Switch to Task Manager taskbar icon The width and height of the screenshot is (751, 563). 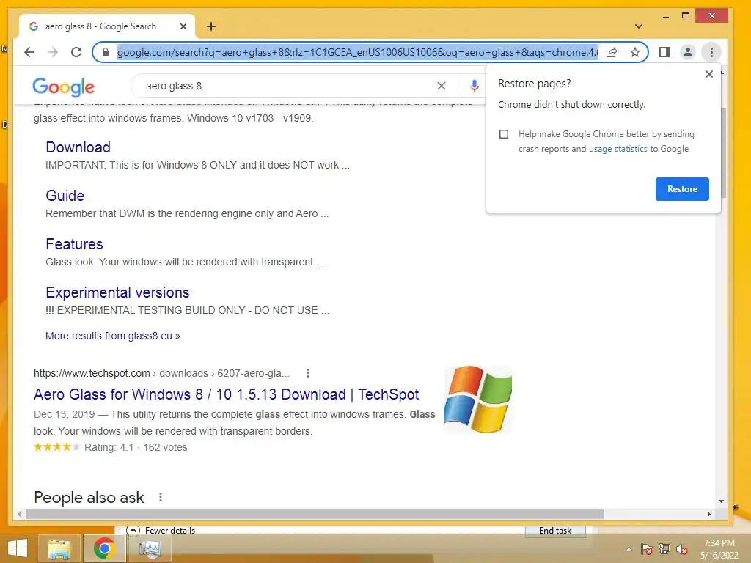coord(150,548)
